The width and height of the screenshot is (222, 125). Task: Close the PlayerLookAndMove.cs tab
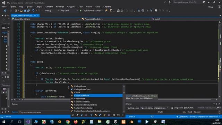point(38,16)
